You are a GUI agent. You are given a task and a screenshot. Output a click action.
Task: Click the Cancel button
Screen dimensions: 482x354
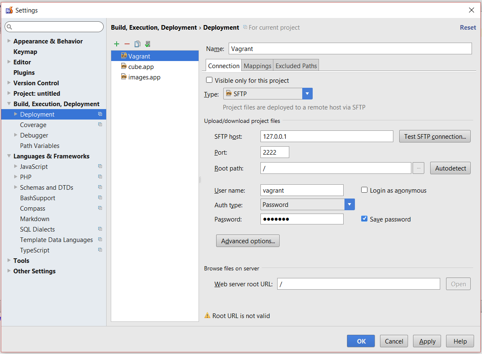394,341
